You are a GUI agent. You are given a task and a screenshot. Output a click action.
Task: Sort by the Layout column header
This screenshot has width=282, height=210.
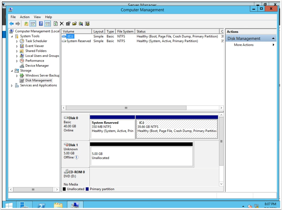pos(99,31)
